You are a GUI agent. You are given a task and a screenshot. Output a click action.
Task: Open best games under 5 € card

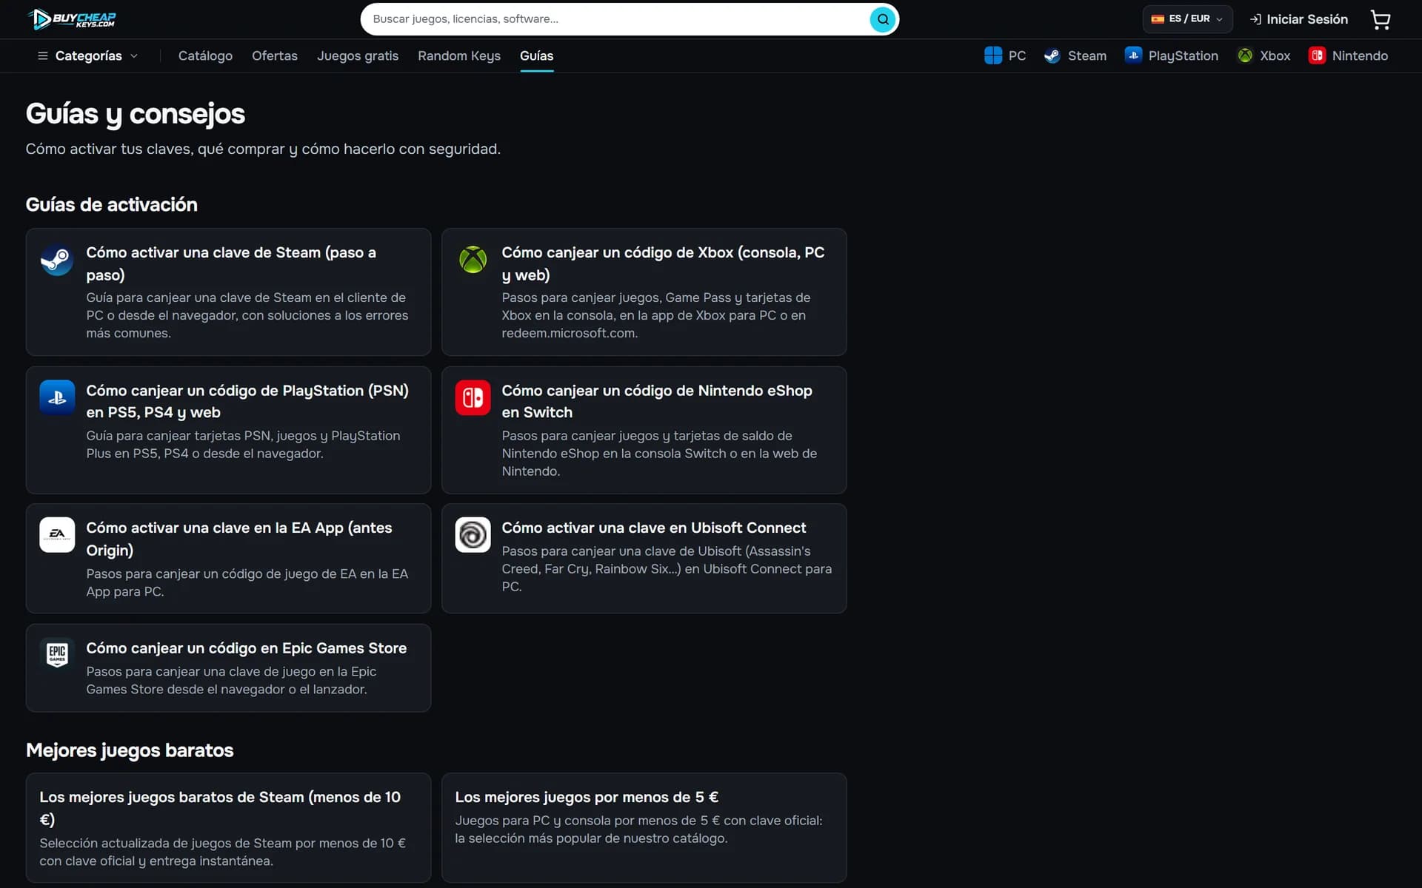(644, 828)
